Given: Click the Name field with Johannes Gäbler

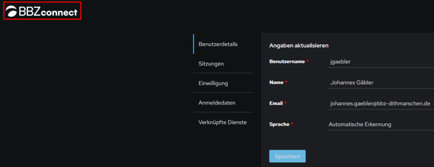Looking at the screenshot, I should pos(381,82).
